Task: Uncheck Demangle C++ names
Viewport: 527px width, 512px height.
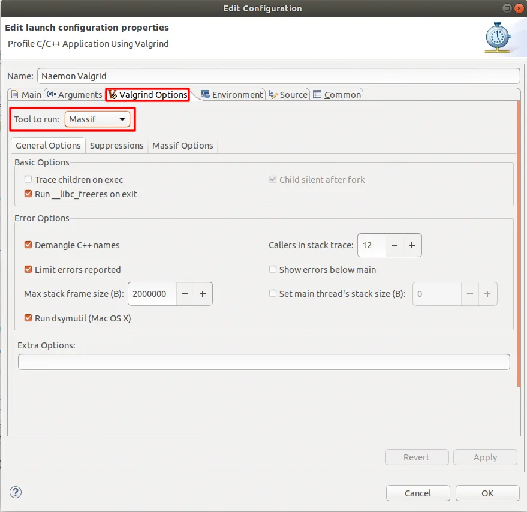Action: tap(28, 245)
